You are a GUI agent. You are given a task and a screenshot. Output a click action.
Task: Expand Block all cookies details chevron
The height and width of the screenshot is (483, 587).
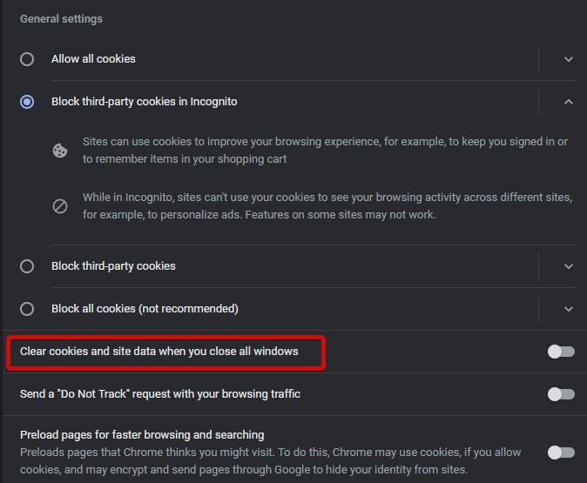[x=569, y=309]
